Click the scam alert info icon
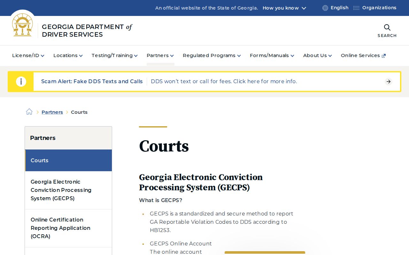409x255 pixels. click(x=21, y=82)
